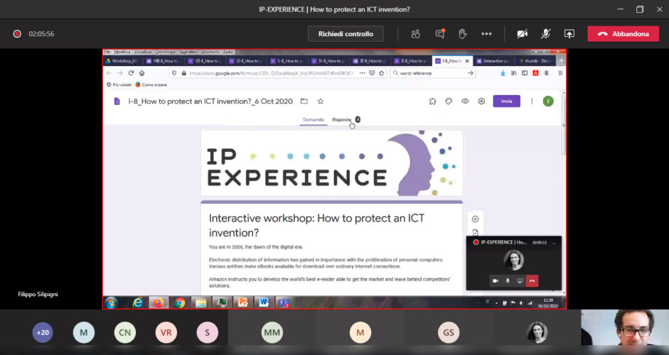Toggle microphone in the mini Teams window
The image size is (669, 355).
click(x=508, y=281)
